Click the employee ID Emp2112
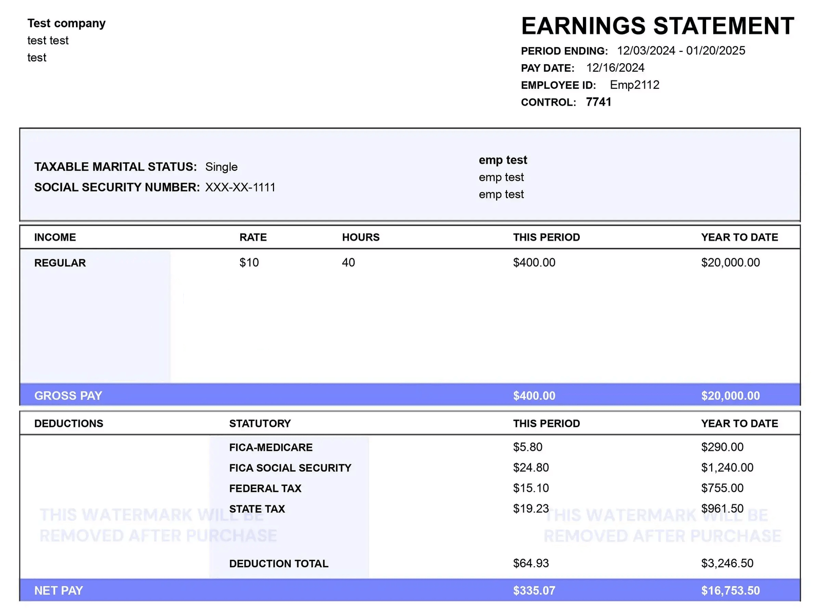The width and height of the screenshot is (821, 612). tap(634, 85)
